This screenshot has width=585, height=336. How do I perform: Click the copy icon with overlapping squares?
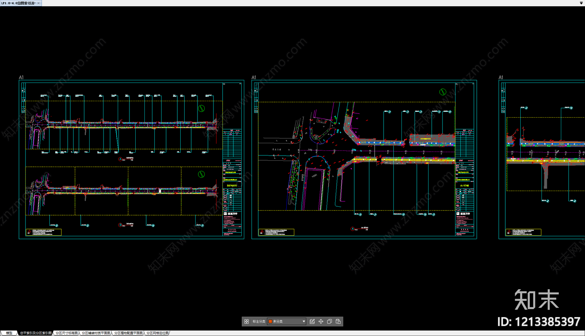tap(329, 321)
